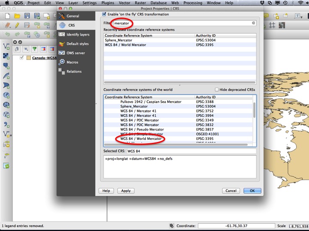Open New Print Composer icon

coord(47,16)
